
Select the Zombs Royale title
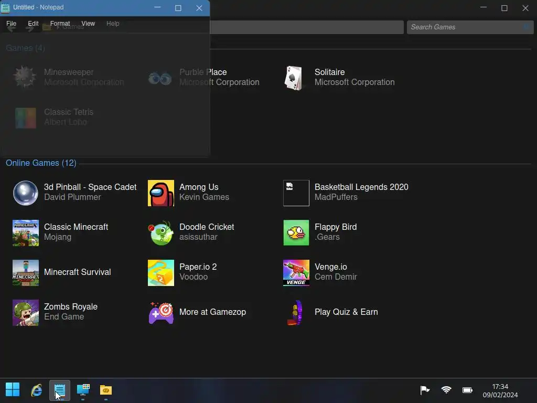pos(71,306)
